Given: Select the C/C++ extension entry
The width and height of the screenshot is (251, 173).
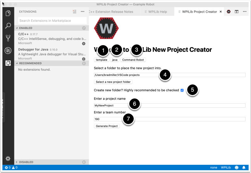Looking at the screenshot, I should [x=51, y=38].
